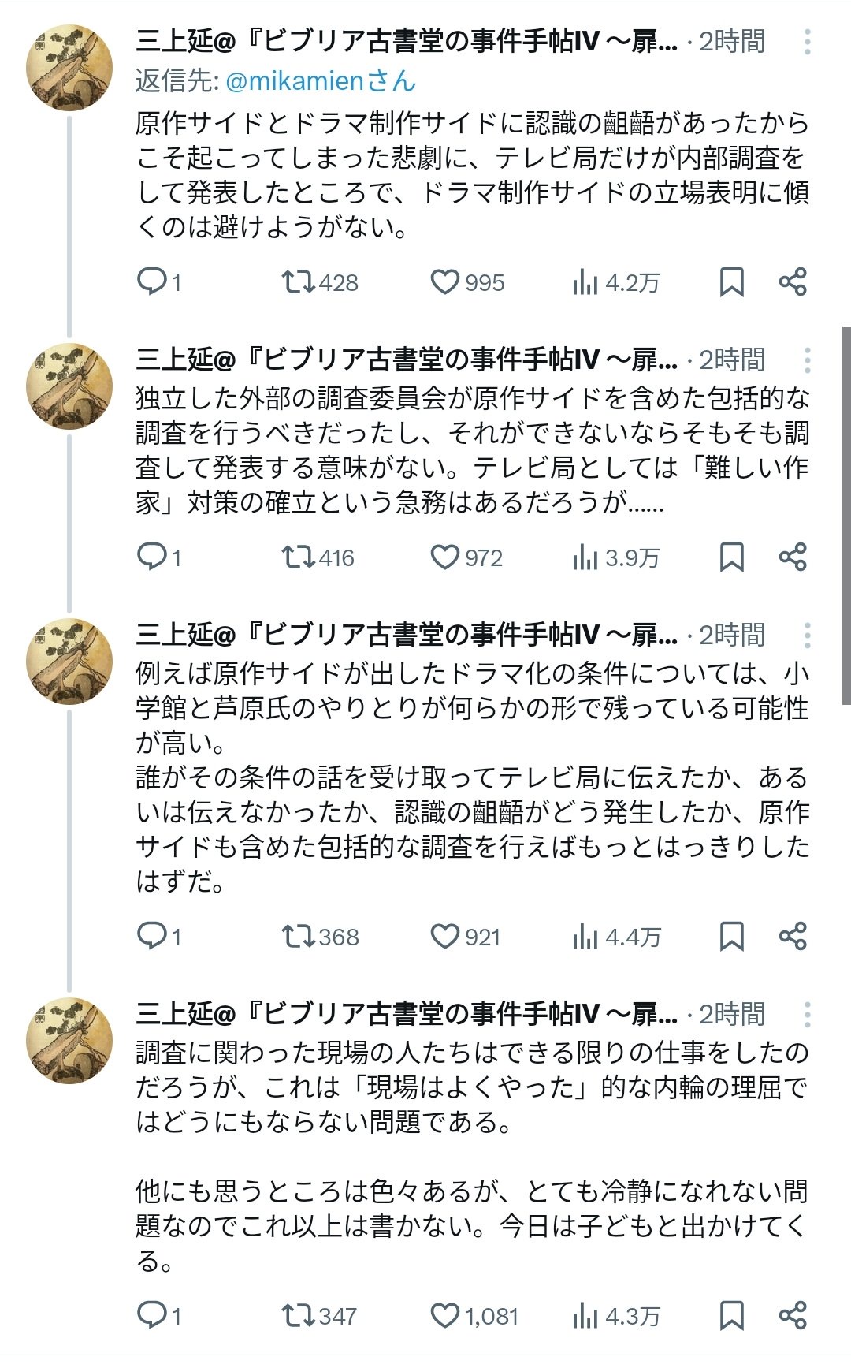The height and width of the screenshot is (1368, 851).
Task: Open reply on the 921-likes tweet
Action: (x=151, y=937)
